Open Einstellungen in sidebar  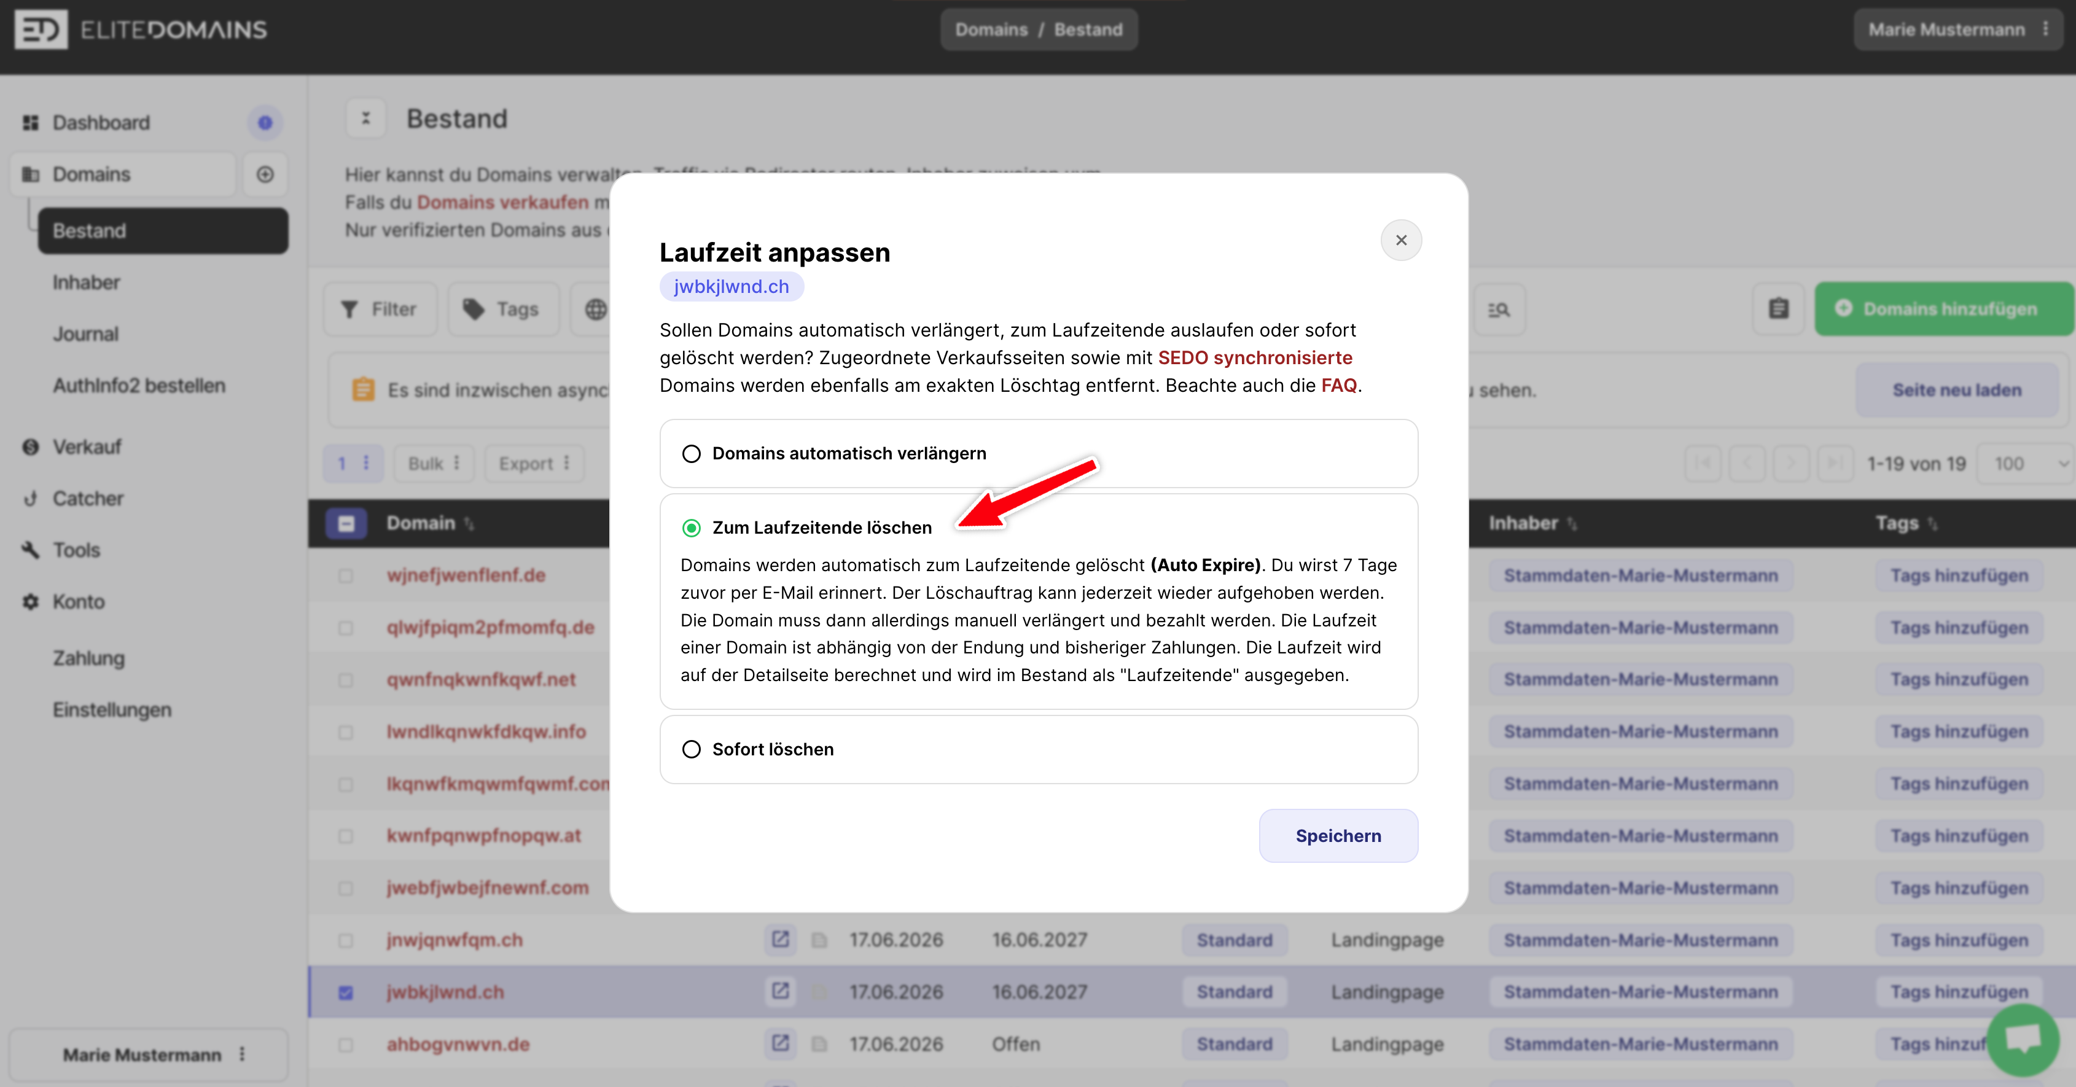(112, 710)
